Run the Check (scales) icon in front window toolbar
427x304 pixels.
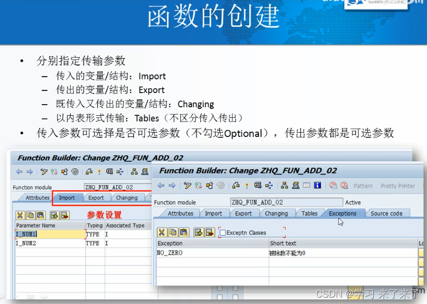[236, 186]
